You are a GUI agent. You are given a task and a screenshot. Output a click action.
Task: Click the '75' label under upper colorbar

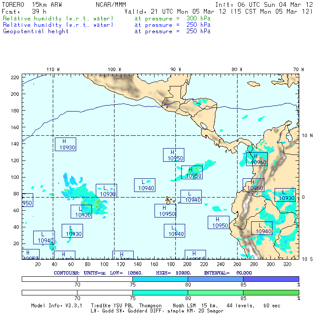tap(132, 285)
